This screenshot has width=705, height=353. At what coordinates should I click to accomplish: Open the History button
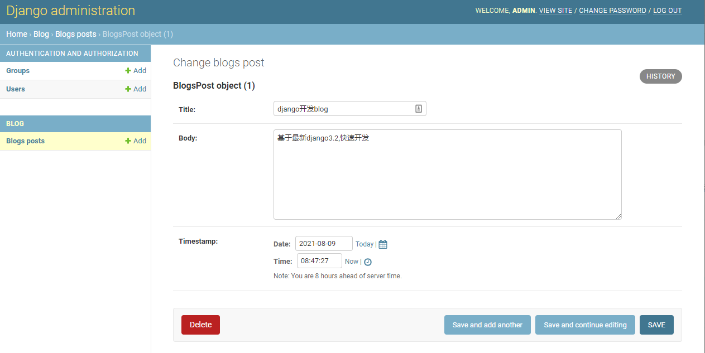click(x=661, y=76)
